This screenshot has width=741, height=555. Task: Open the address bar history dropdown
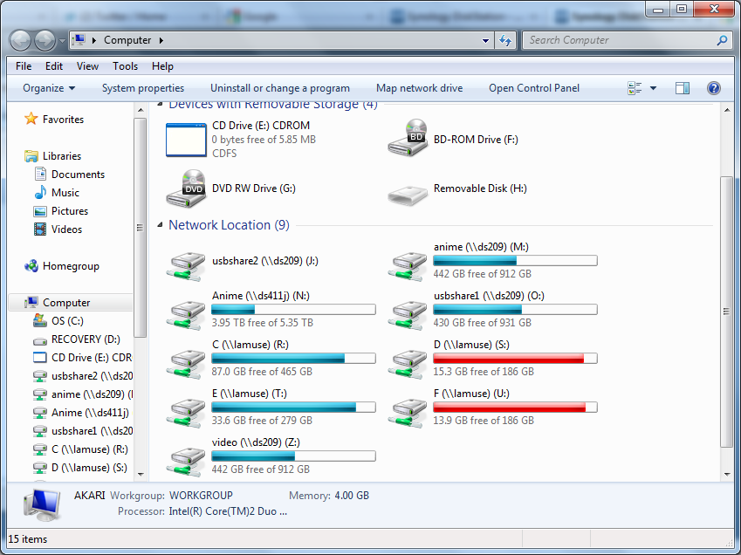pyautogui.click(x=485, y=41)
